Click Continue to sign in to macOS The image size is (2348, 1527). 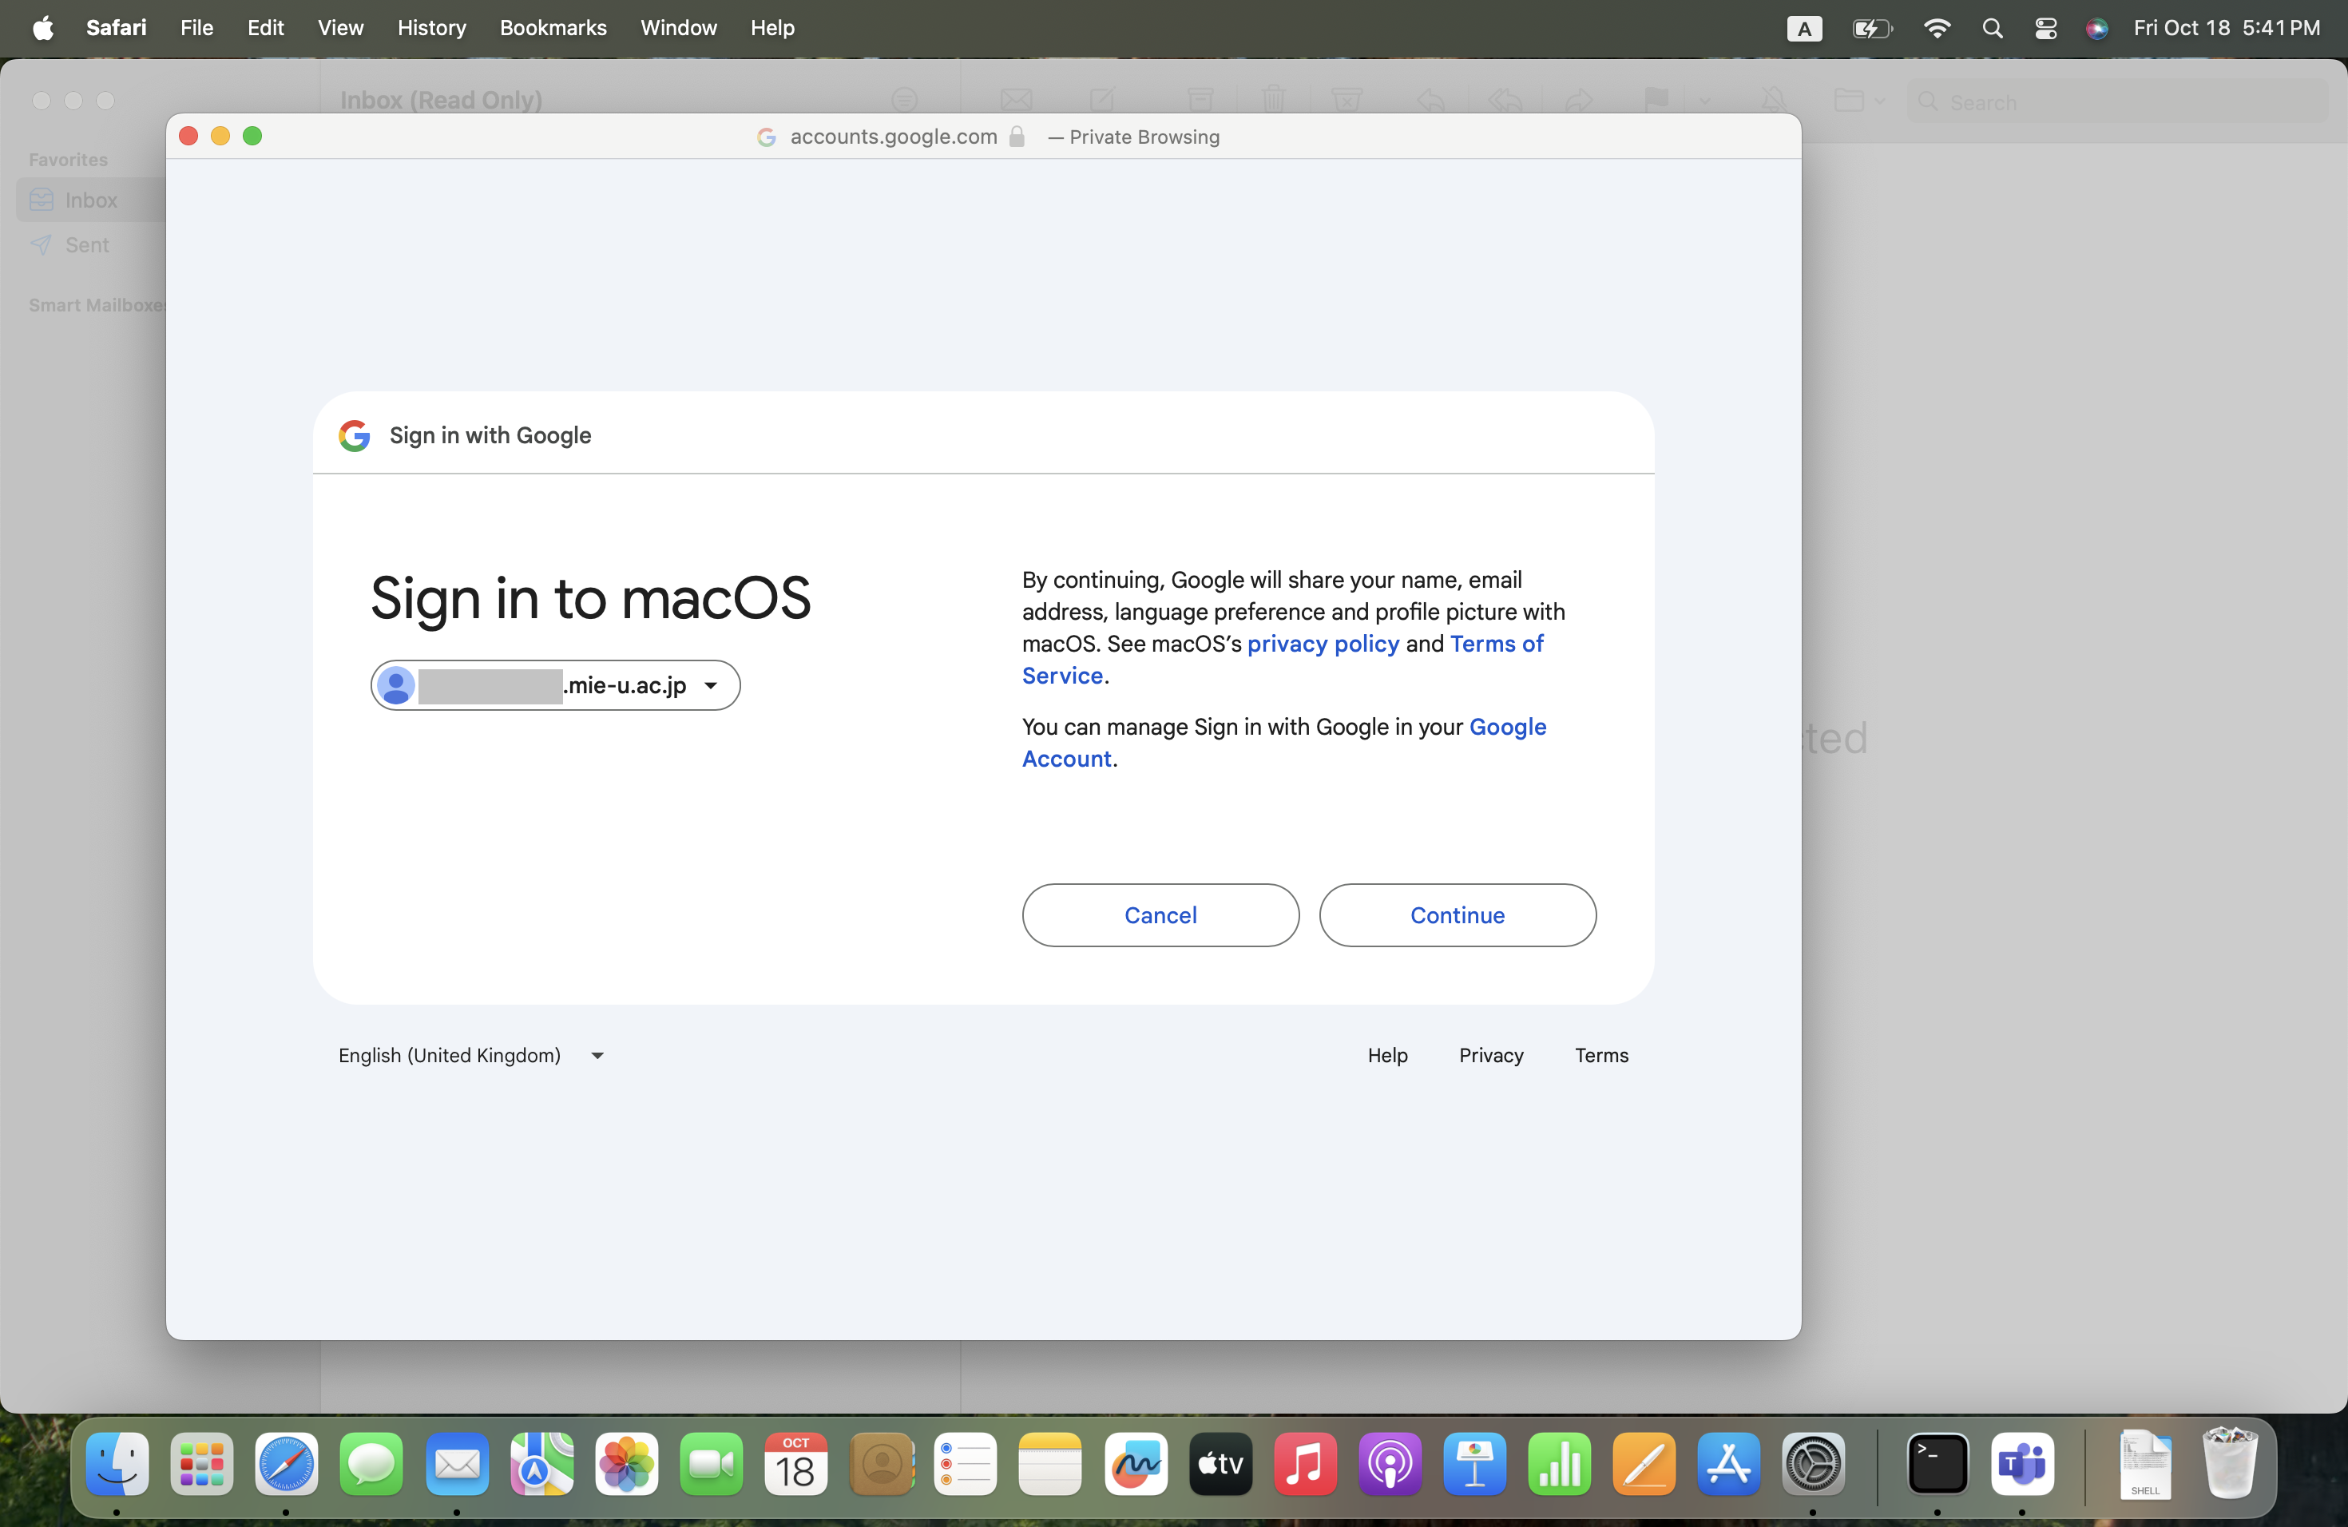[1458, 914]
